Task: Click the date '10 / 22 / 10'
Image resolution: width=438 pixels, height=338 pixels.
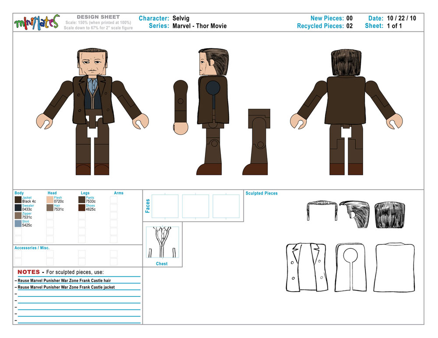Action: click(401, 18)
